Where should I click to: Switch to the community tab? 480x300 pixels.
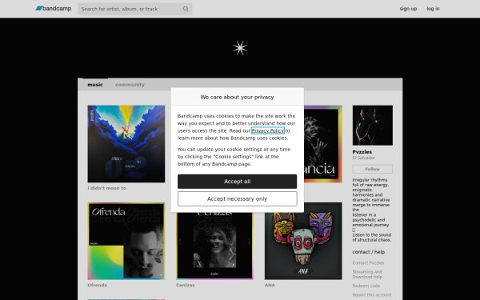[130, 85]
